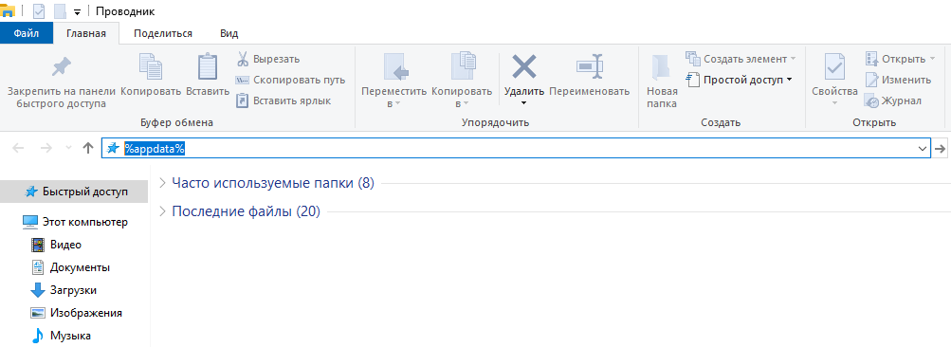Viewport: 951px width, 347px height.
Task: Switch to the Вид ribbon tab
Action: click(229, 33)
